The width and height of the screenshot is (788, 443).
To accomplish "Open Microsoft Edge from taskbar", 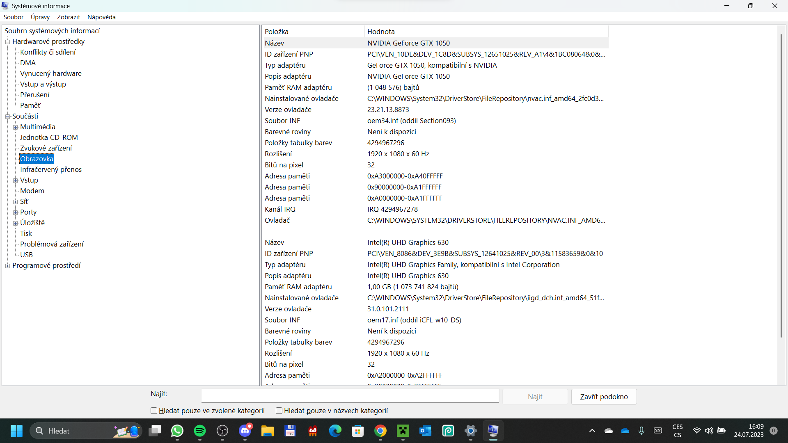I will coord(335,431).
